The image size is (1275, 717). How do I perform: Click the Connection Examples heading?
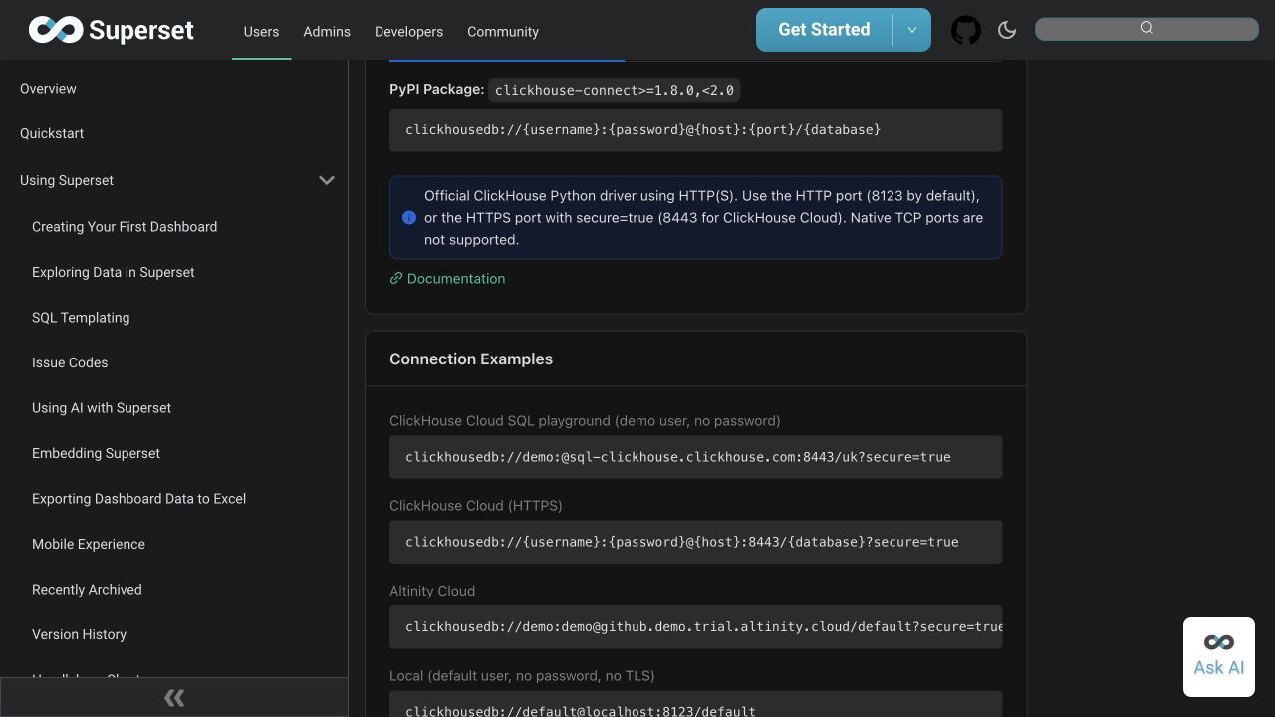click(471, 358)
